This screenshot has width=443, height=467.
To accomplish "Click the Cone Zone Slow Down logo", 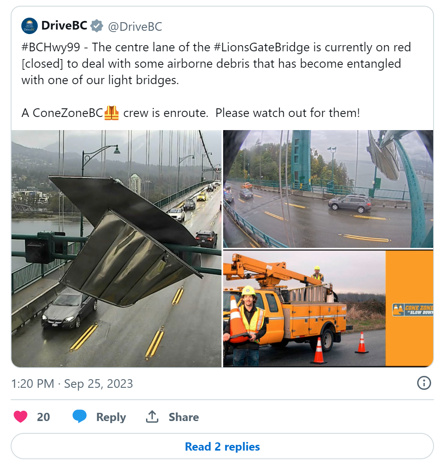I will click(x=413, y=310).
